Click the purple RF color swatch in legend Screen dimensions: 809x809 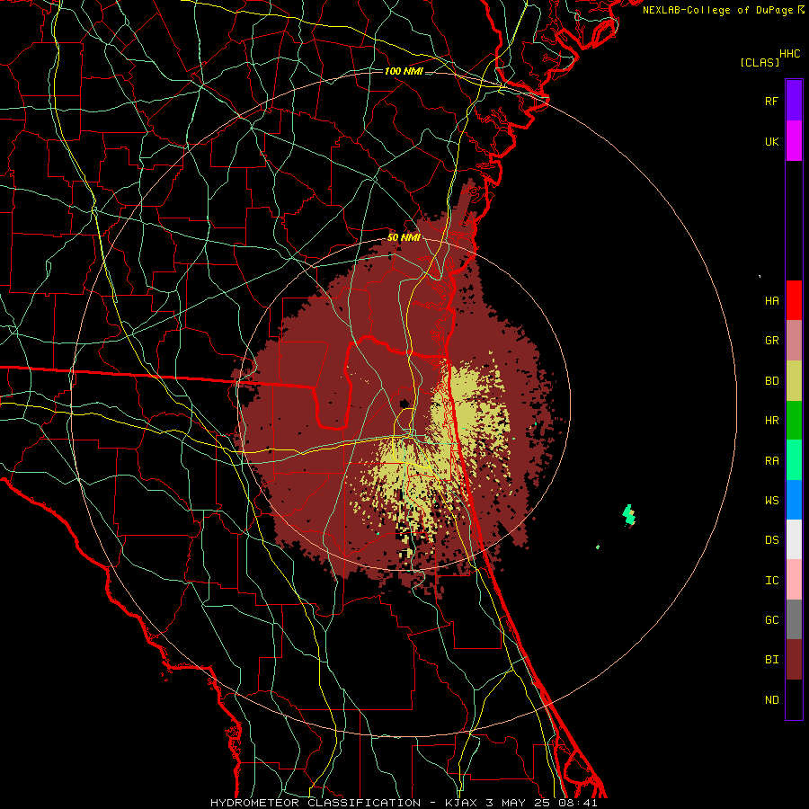(x=794, y=100)
